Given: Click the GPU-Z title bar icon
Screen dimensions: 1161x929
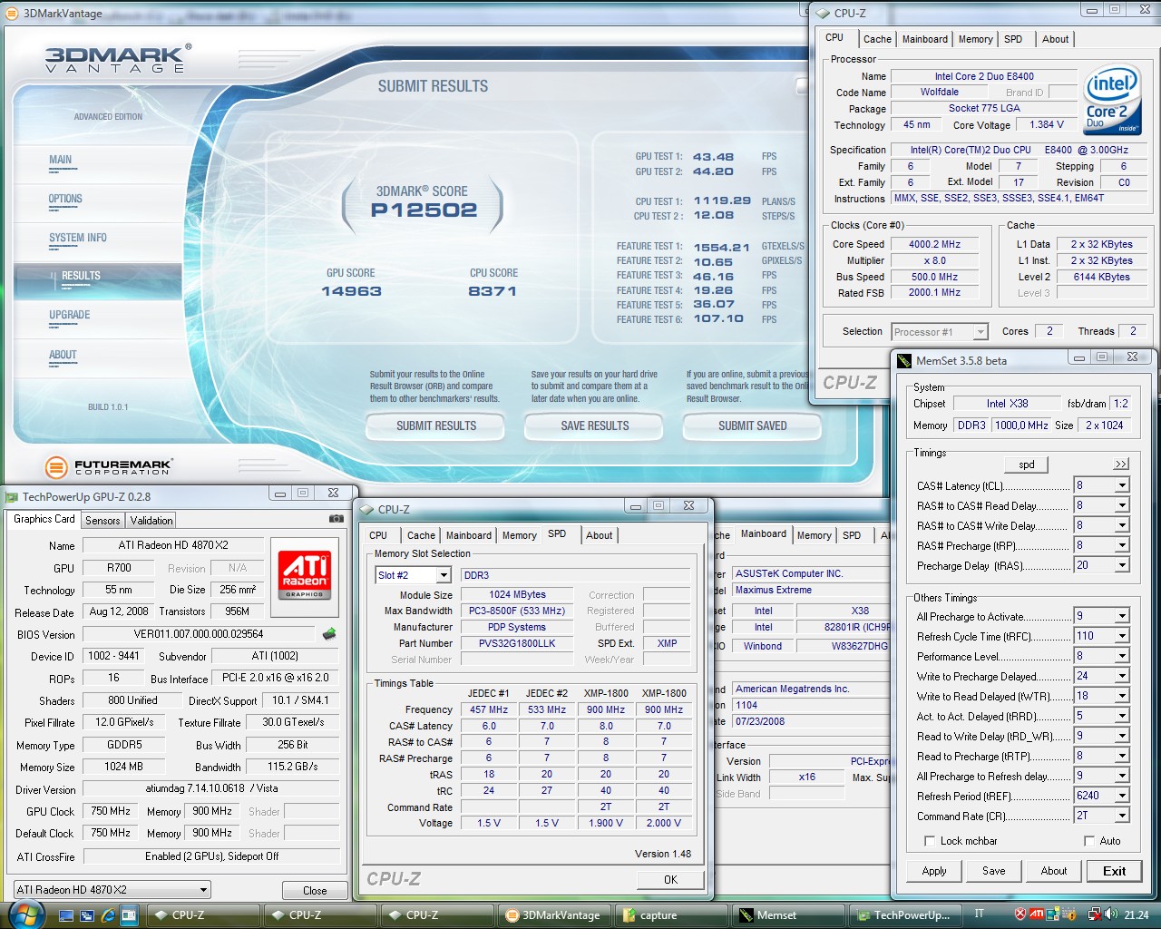Looking at the screenshot, I should (12, 496).
